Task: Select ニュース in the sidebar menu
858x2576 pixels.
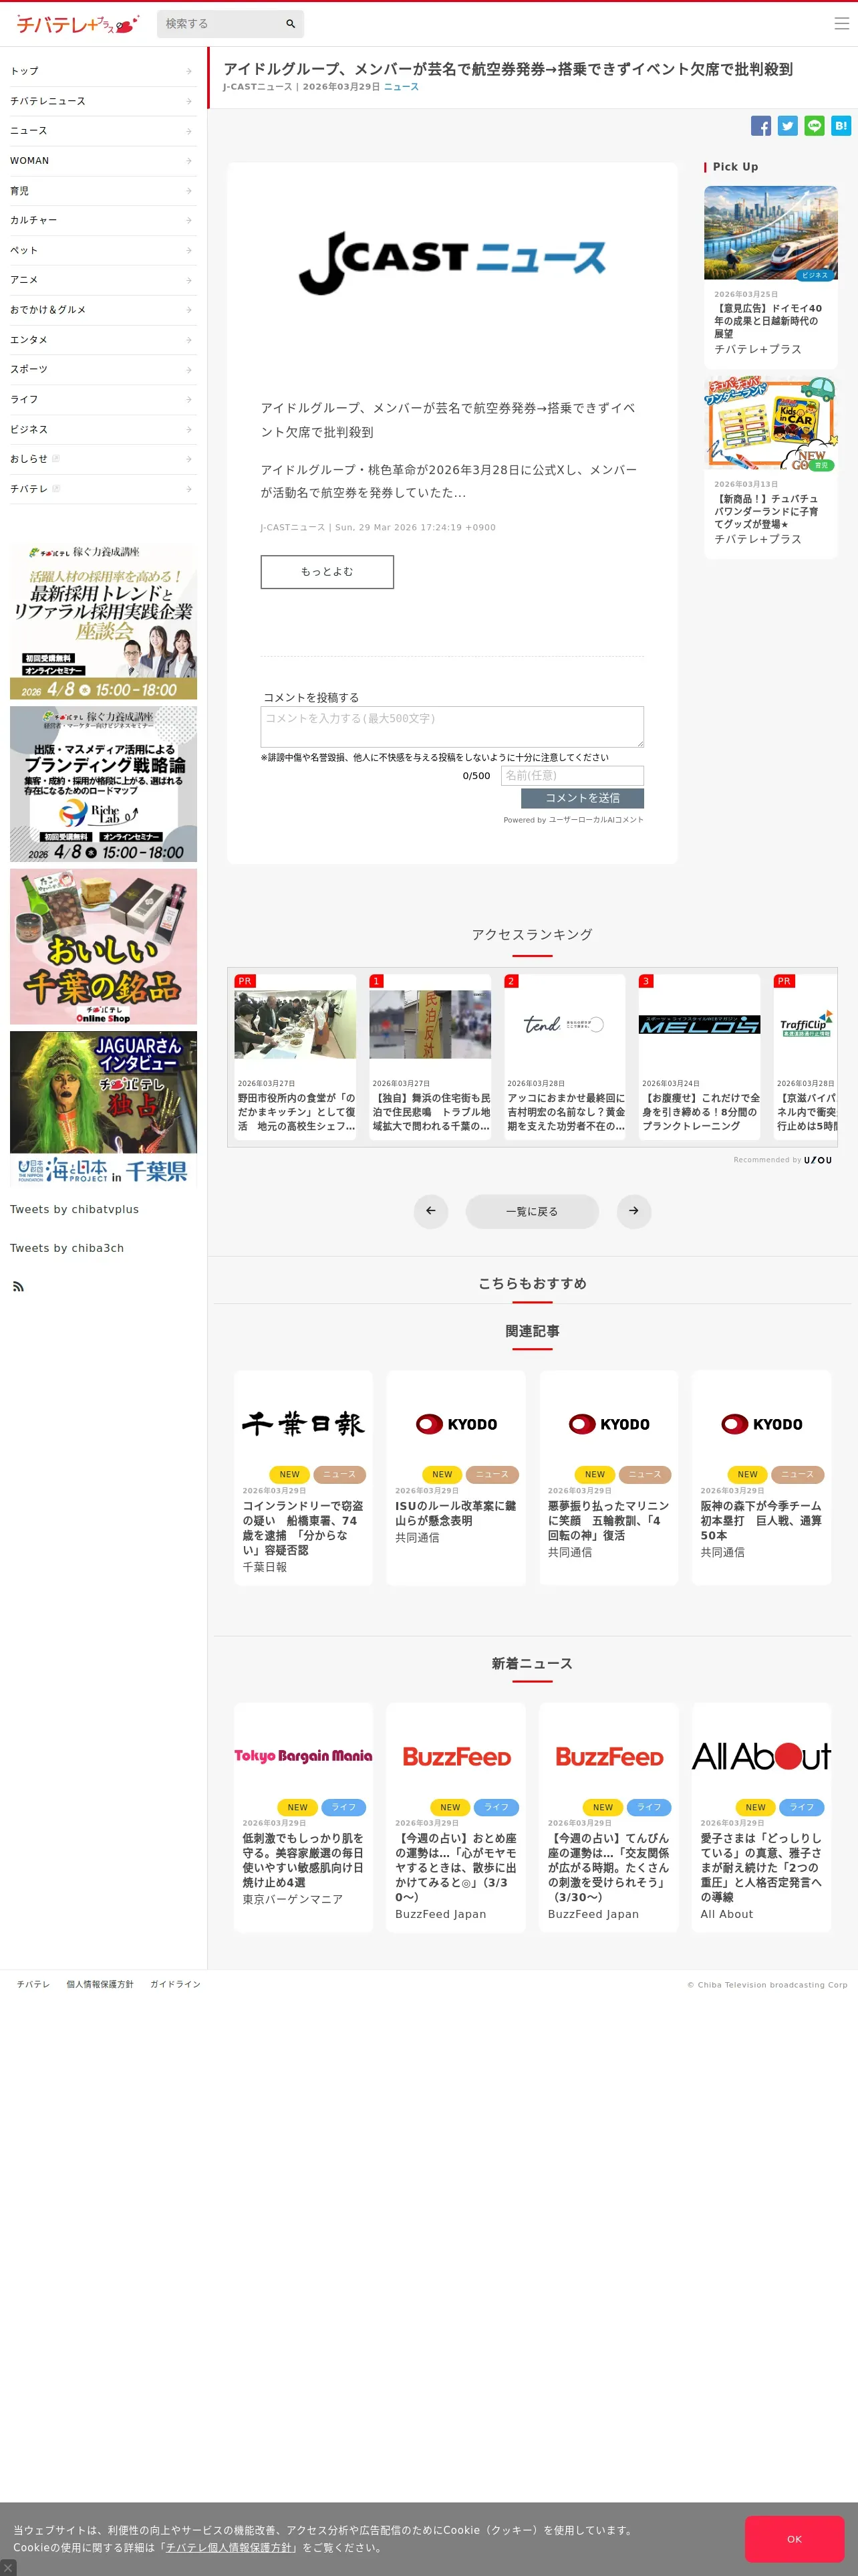Action: (103, 131)
